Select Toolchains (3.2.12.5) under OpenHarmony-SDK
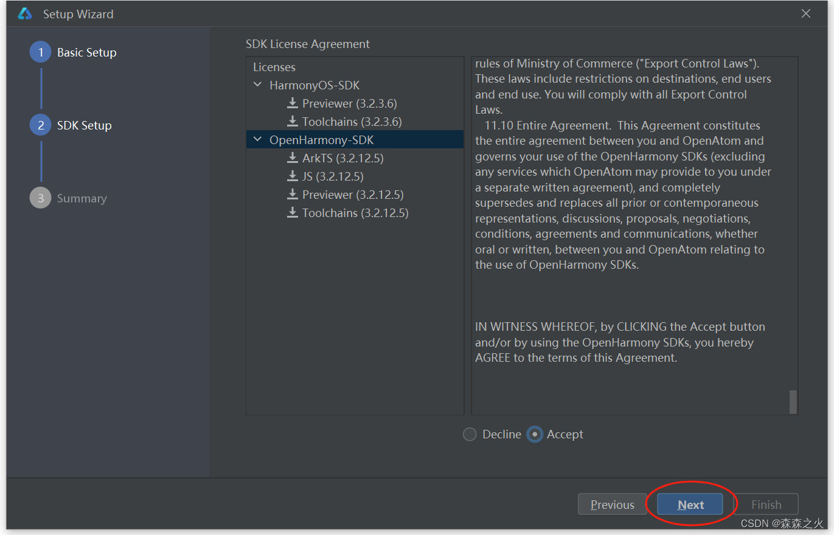 [x=355, y=213]
